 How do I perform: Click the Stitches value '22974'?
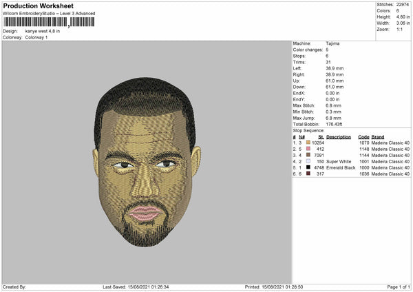(403, 5)
